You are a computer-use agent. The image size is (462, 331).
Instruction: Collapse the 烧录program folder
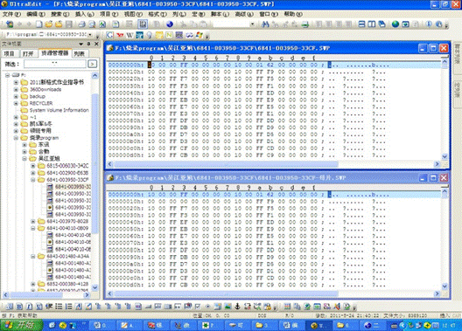17,138
